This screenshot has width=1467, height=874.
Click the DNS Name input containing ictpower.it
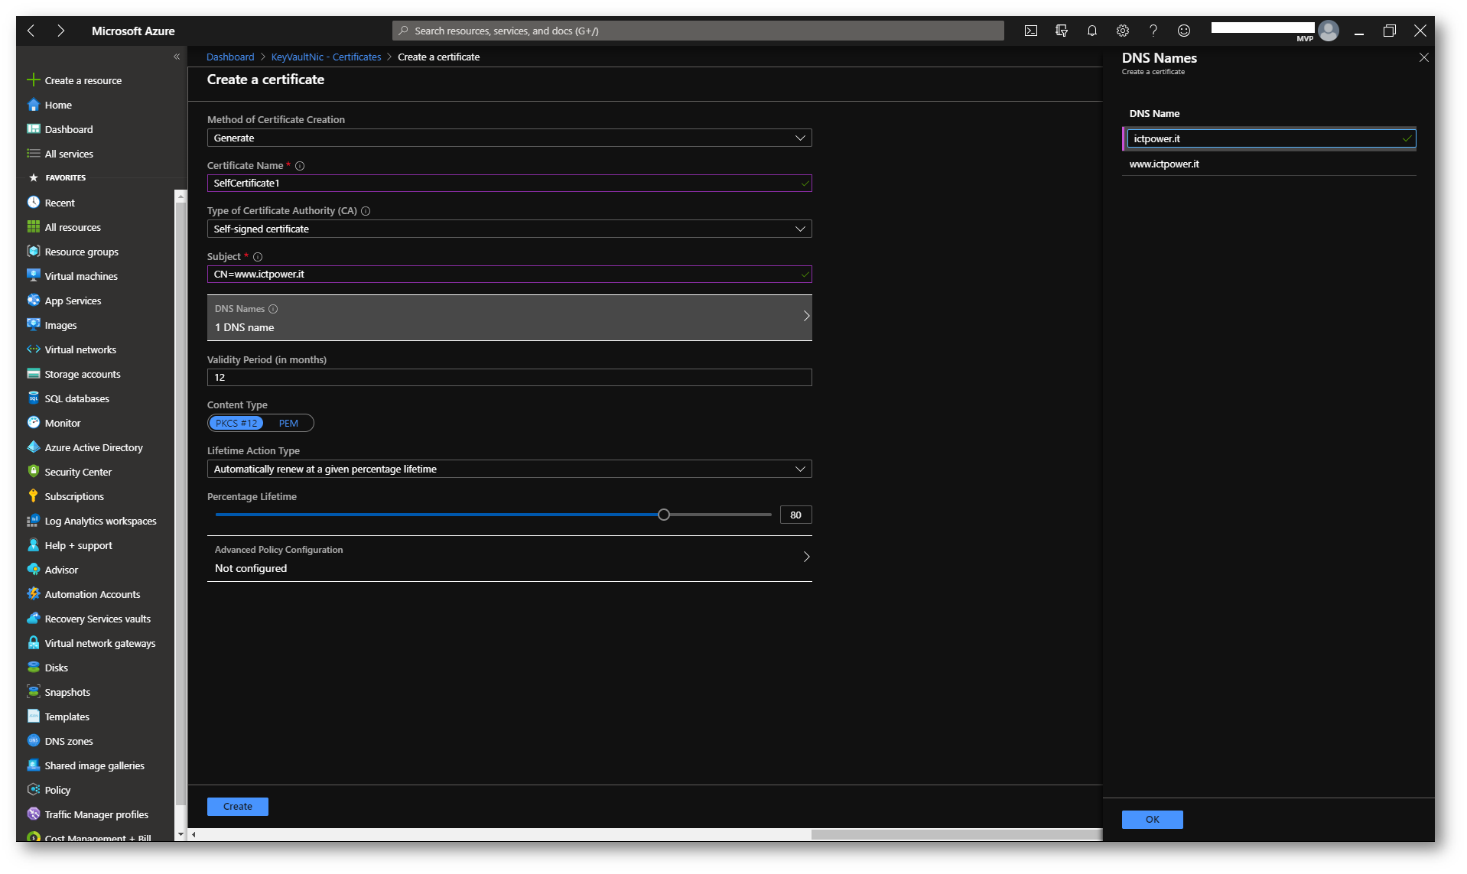click(1270, 138)
